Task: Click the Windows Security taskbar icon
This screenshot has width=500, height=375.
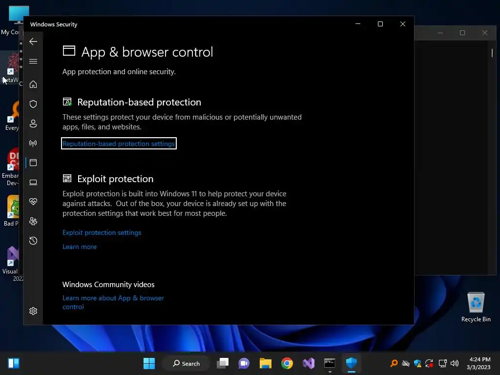Action: (x=352, y=363)
